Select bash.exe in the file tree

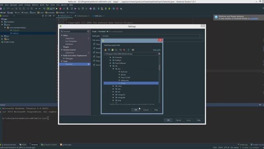[124, 72]
